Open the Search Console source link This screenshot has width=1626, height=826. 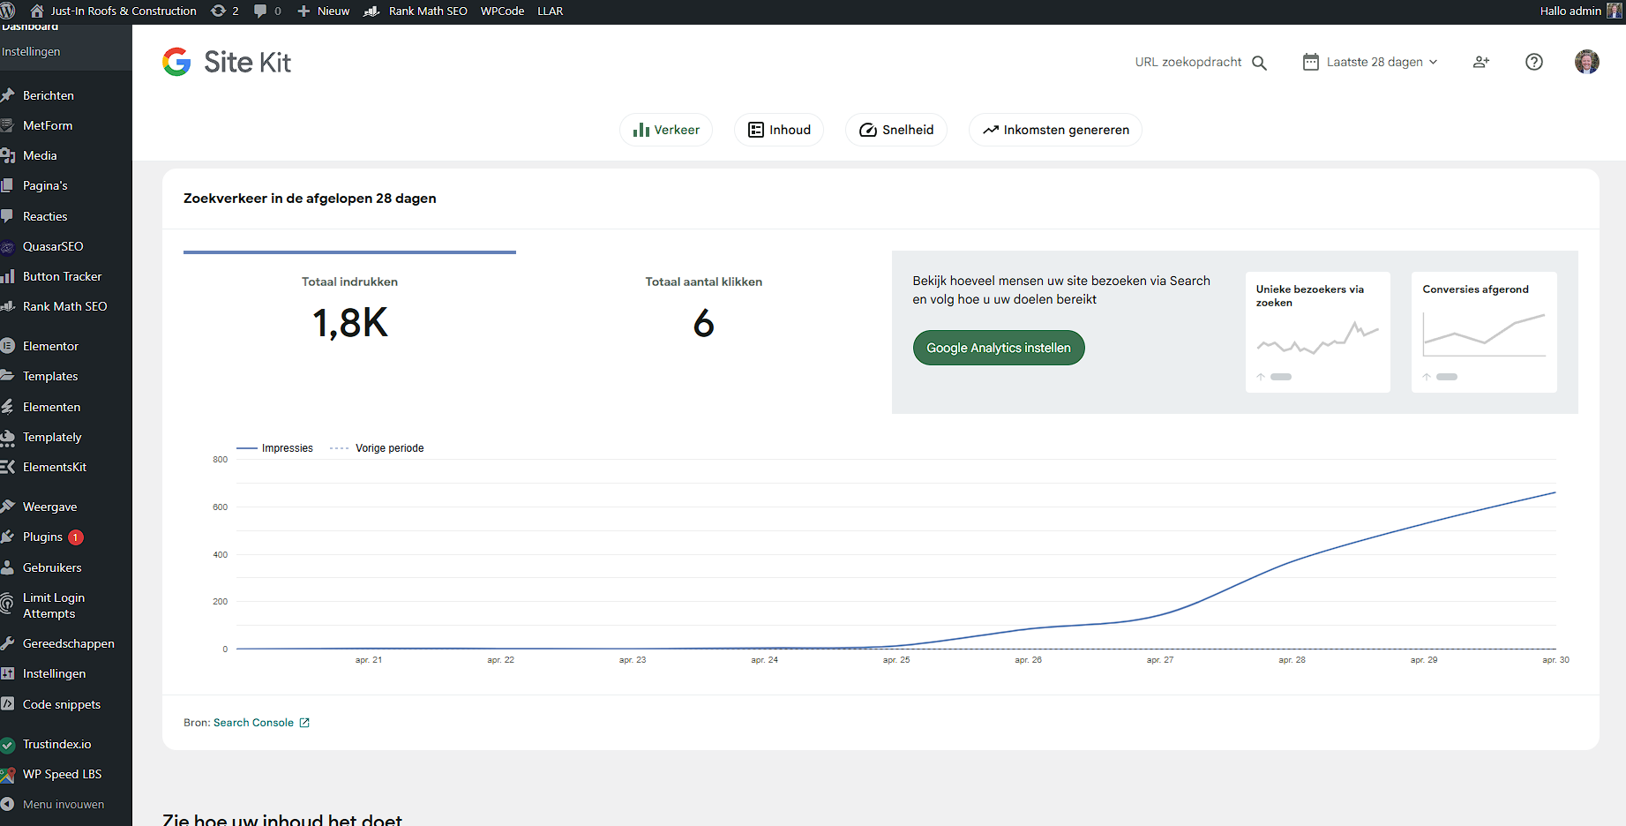click(261, 723)
